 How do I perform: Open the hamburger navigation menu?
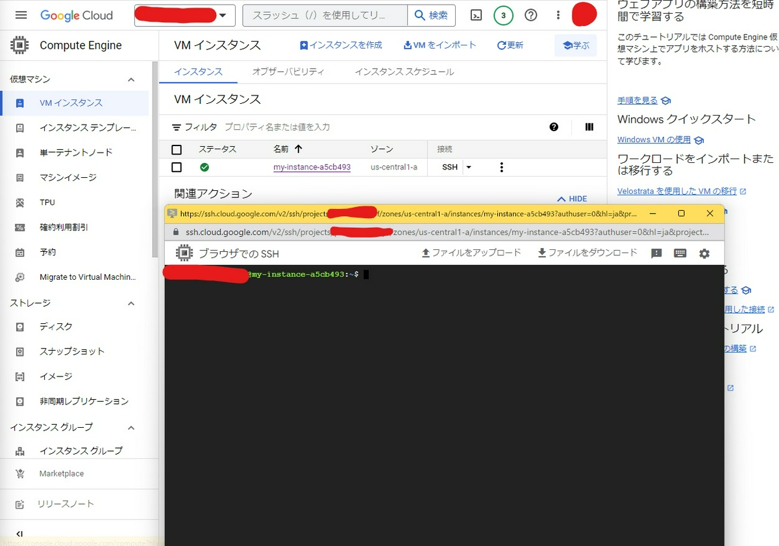point(21,15)
